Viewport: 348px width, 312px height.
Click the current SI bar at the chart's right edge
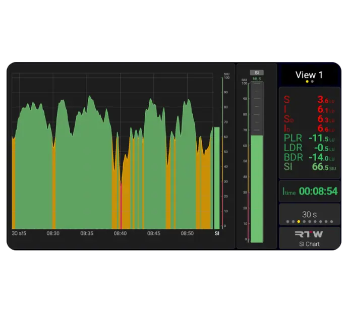(217, 178)
